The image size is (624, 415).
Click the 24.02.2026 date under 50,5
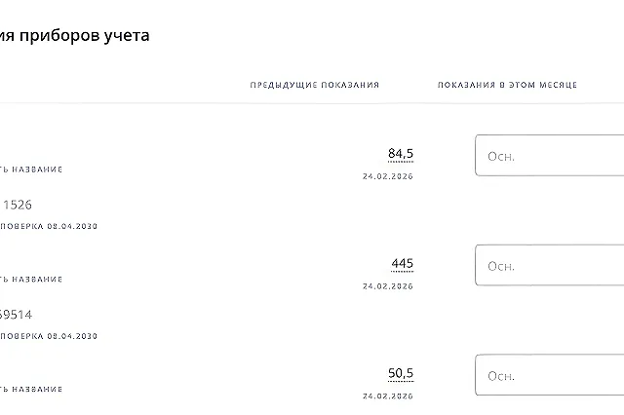coord(387,396)
